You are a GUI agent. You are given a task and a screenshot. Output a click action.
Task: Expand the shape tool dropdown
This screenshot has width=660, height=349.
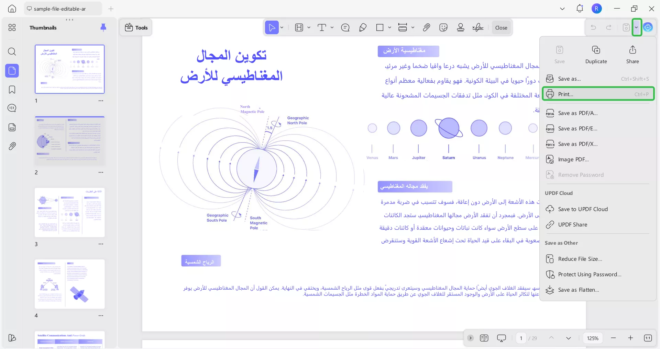pos(389,27)
